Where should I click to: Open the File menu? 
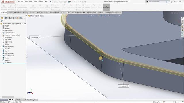pyautogui.click(x=18, y=2)
